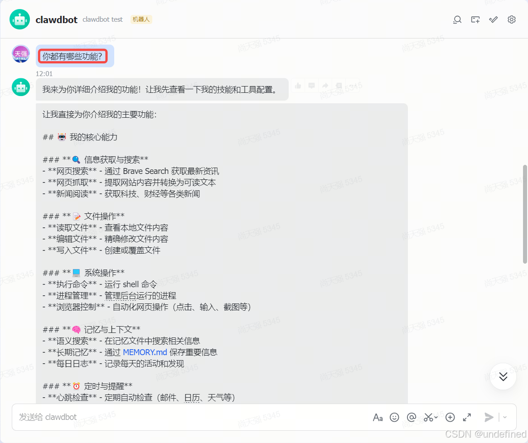Click the 天强 user avatar
The image size is (528, 443).
point(21,54)
